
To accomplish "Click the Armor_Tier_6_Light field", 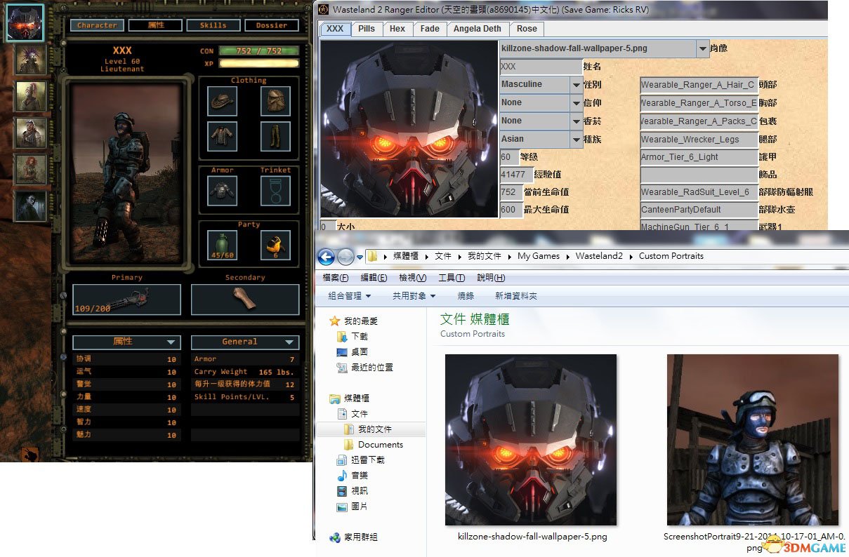I will coord(699,157).
